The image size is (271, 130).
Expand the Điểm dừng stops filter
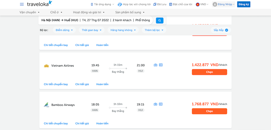pyautogui.click(x=64, y=30)
